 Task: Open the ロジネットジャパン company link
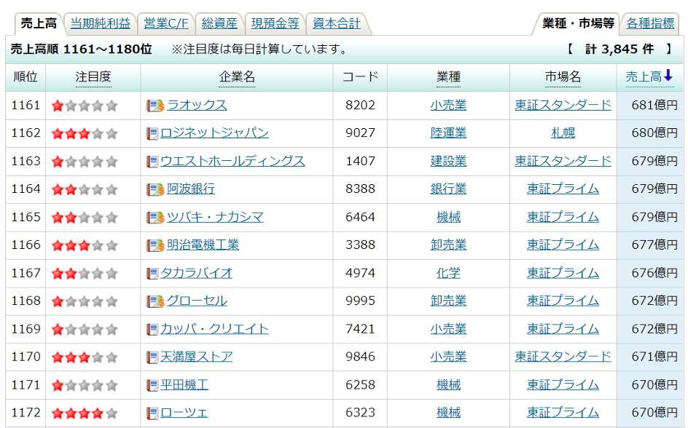pos(214,132)
